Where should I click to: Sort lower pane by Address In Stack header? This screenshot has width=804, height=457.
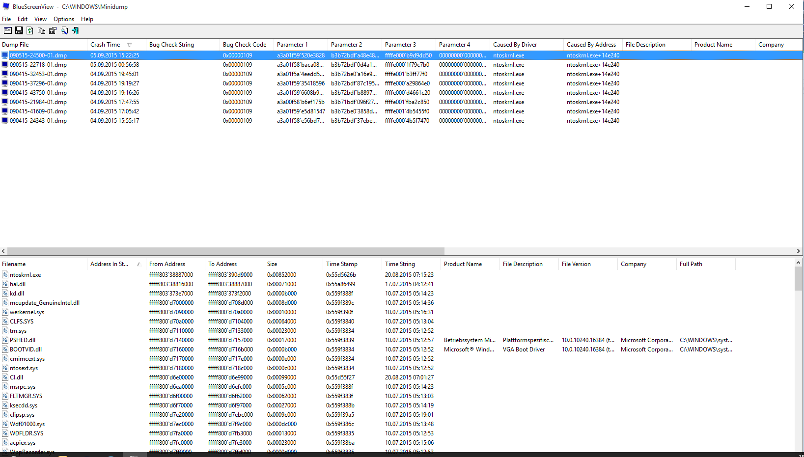coord(117,264)
